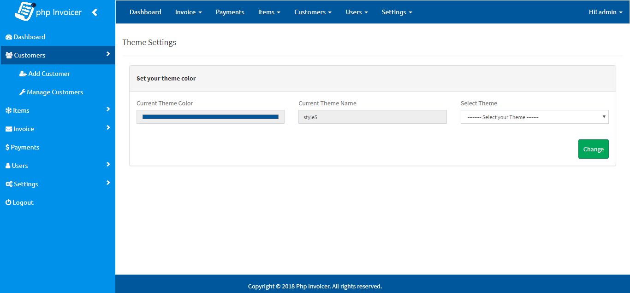Click the Manage Customers wrench icon
Screen dimensions: 630x293
(22, 92)
